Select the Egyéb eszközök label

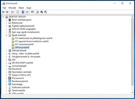tap(19, 35)
